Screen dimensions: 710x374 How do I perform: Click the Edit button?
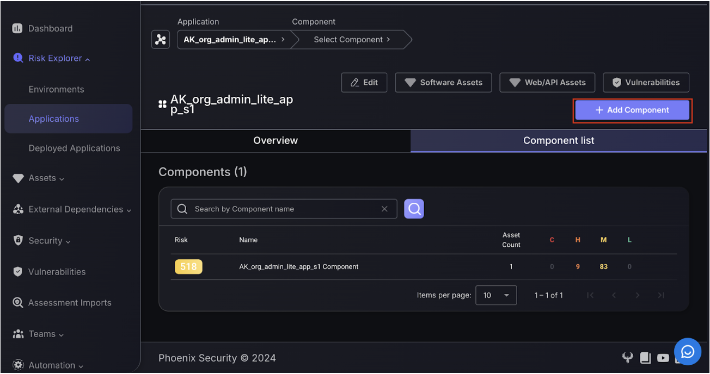point(364,83)
